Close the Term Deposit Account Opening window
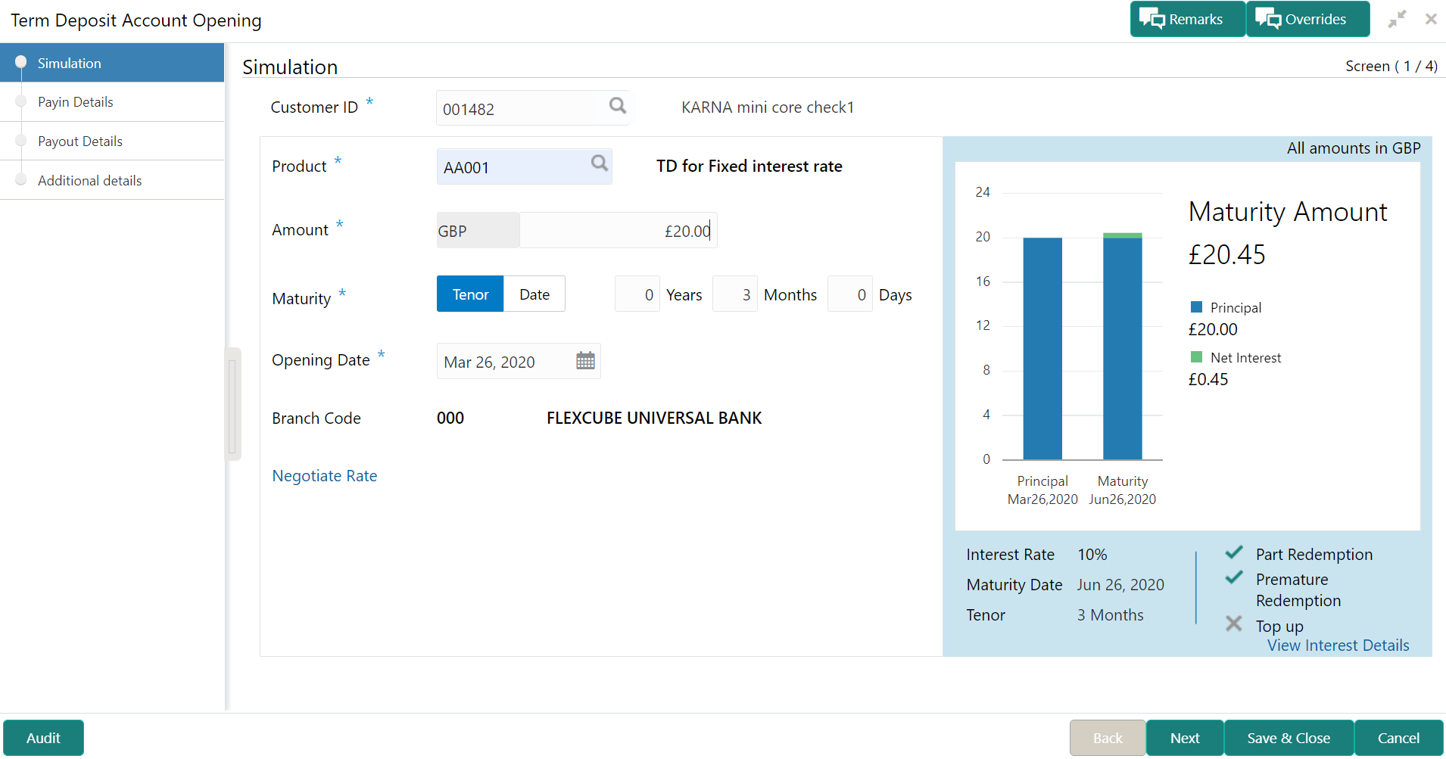 (1431, 19)
